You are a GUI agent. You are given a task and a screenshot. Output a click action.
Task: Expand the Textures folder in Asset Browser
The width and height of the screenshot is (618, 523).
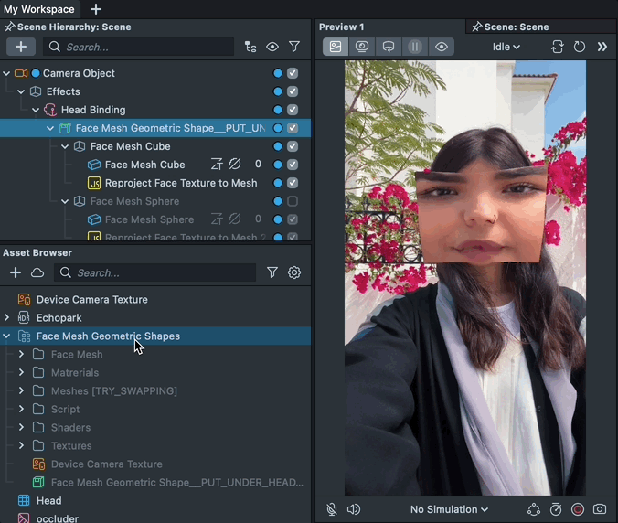(21, 446)
